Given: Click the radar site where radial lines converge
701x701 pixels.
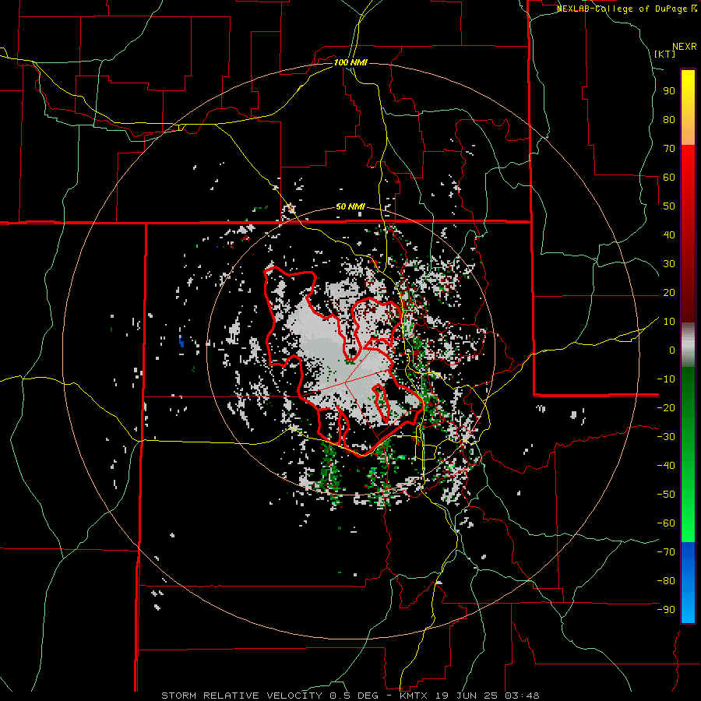Looking at the screenshot, I should [345, 382].
